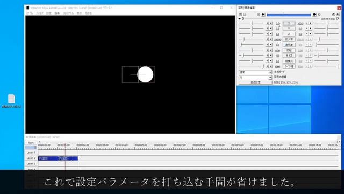Open the AviUtl app icon in title bar
This screenshot has width=344, height=194.
tap(27, 8)
